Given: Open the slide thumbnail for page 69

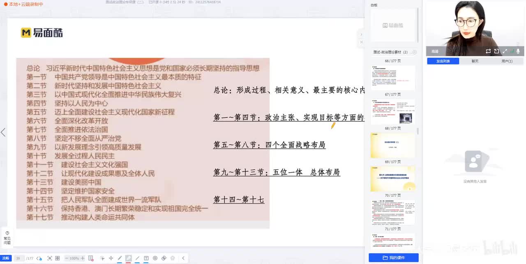Looking at the screenshot, I should [x=393, y=179].
